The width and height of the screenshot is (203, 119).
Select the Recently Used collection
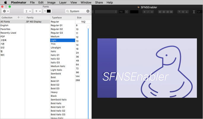12,33
